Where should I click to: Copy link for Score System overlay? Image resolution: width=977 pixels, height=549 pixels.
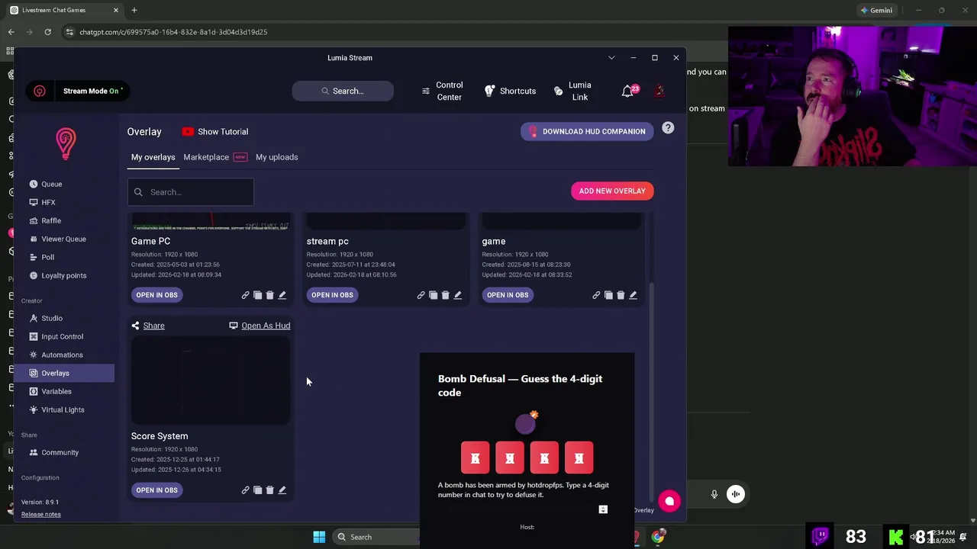(x=245, y=490)
